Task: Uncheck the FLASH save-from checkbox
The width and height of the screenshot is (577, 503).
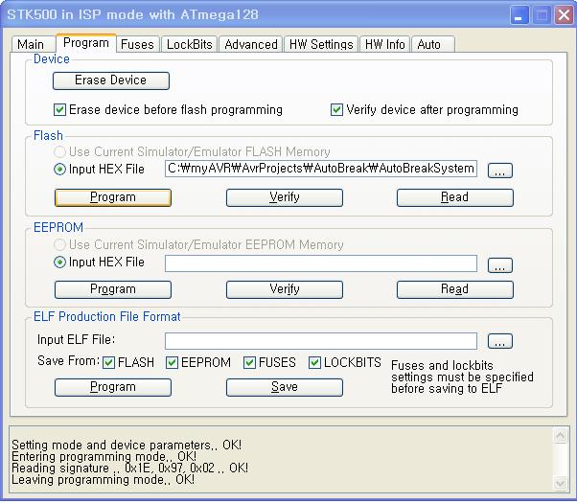Action: tap(109, 363)
